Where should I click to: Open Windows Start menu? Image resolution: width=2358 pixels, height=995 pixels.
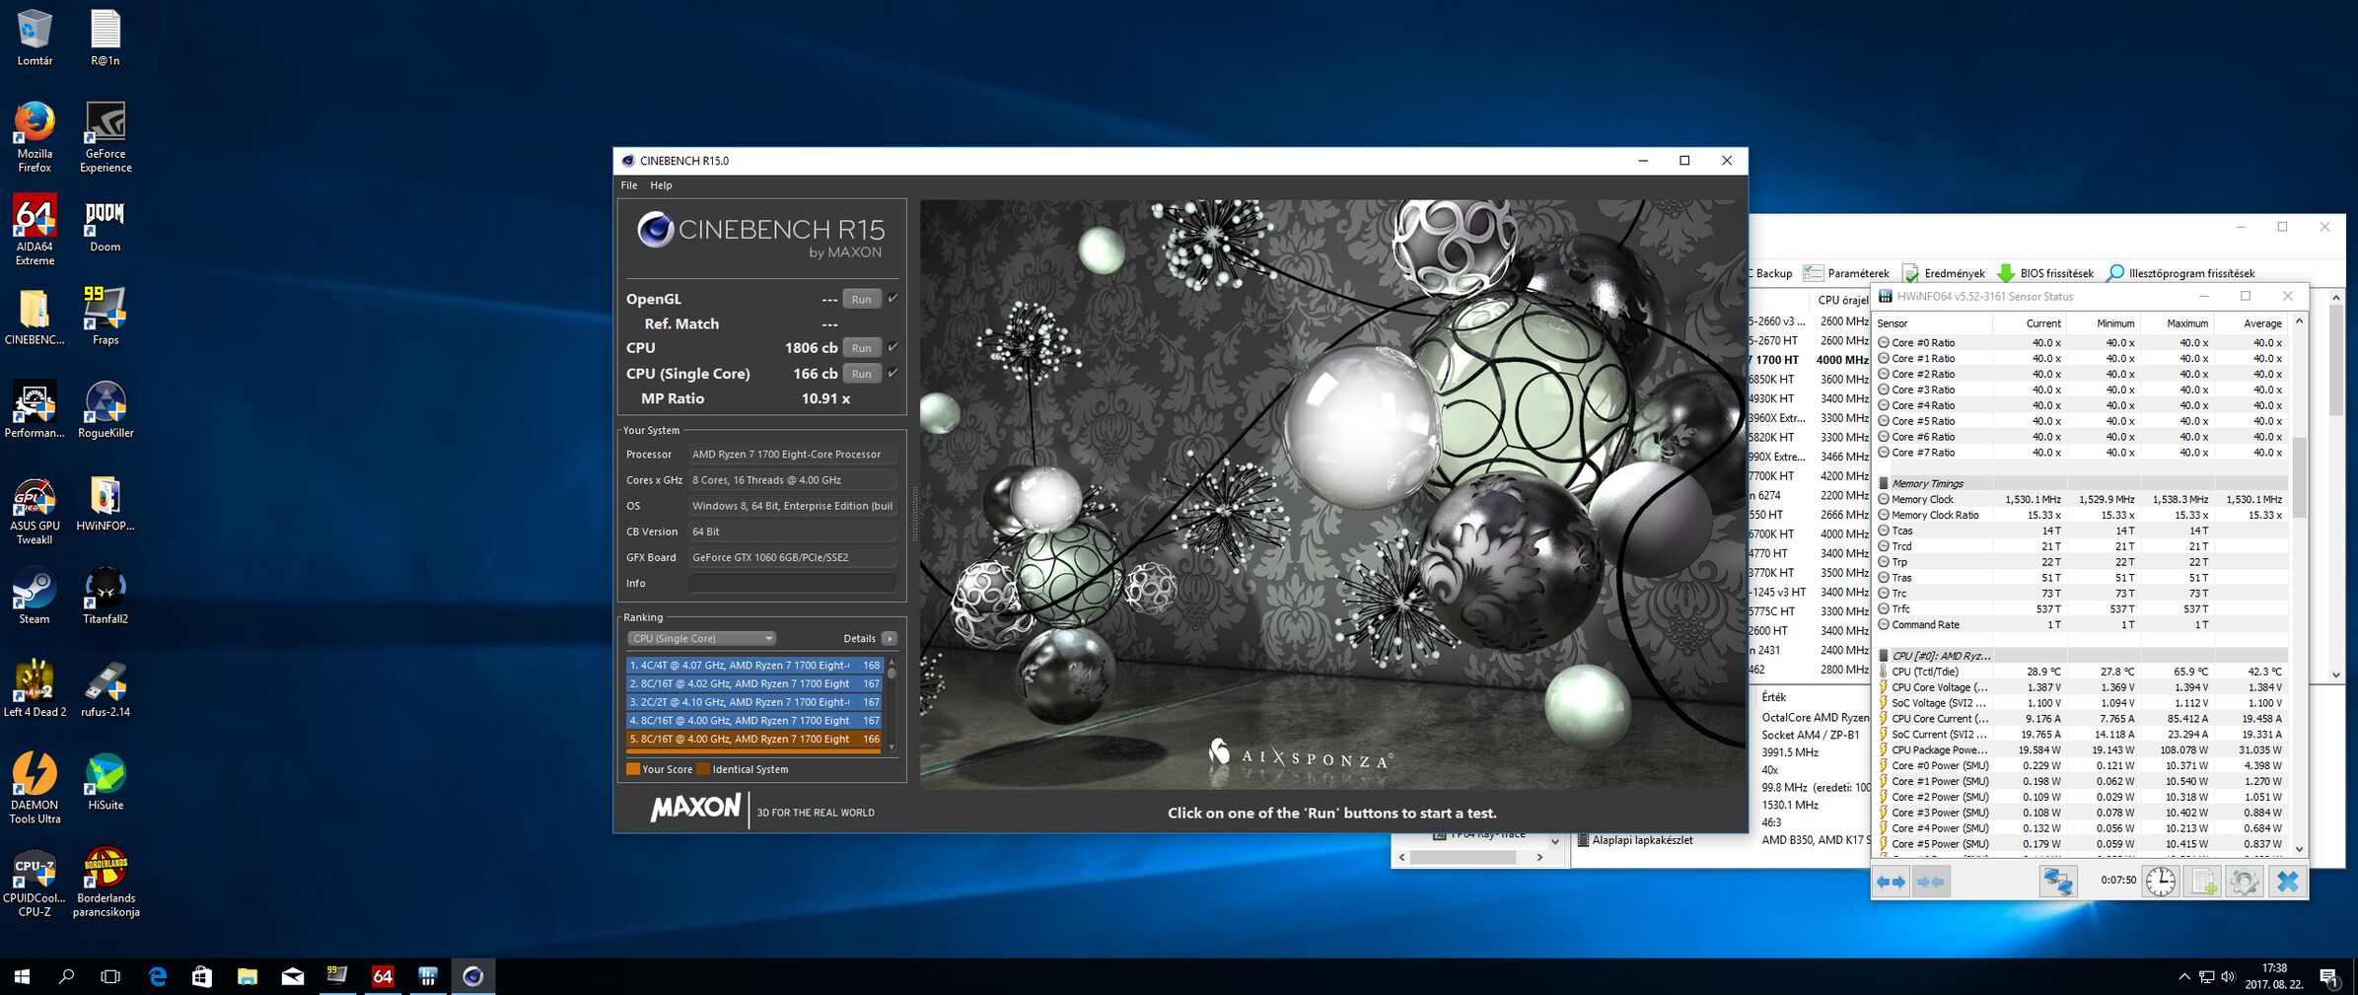[22, 976]
